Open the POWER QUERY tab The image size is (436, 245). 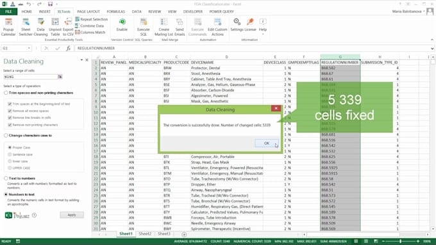[221, 12]
